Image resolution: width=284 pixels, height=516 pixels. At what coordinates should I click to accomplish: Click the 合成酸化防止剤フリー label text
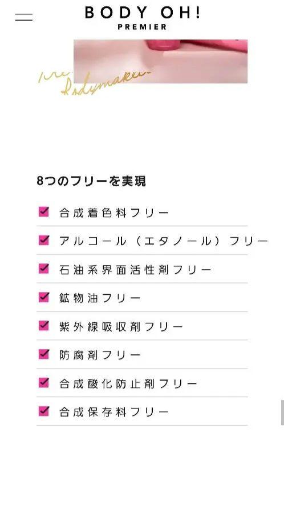128,383
